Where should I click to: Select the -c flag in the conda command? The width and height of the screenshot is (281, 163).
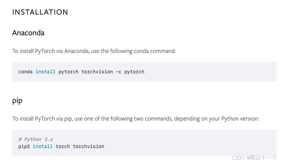(119, 72)
